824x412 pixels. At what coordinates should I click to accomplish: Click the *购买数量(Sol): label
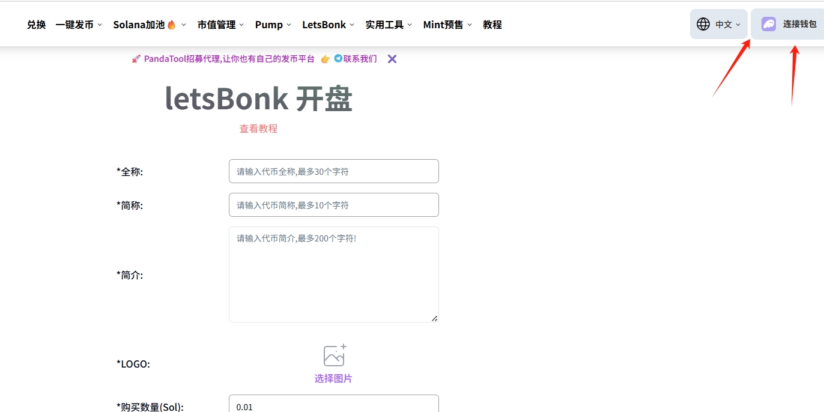[150, 407]
